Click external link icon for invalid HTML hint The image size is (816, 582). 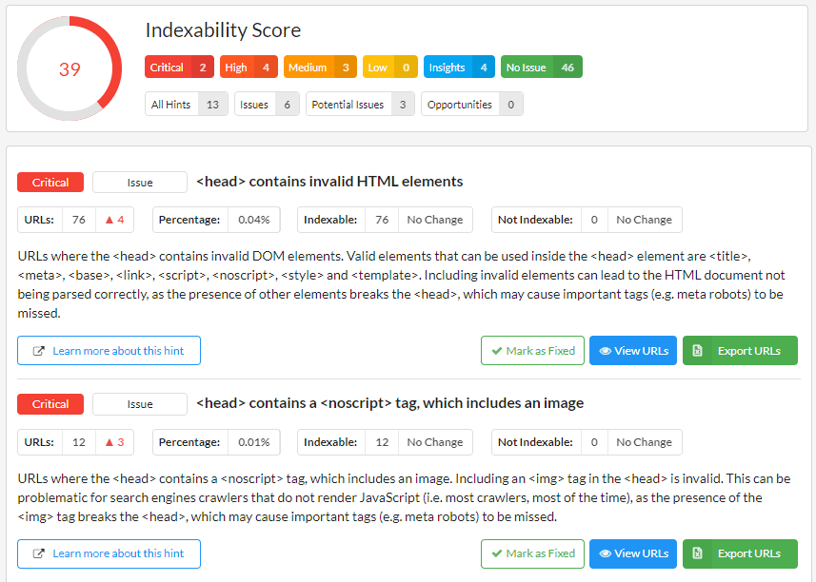click(x=38, y=351)
